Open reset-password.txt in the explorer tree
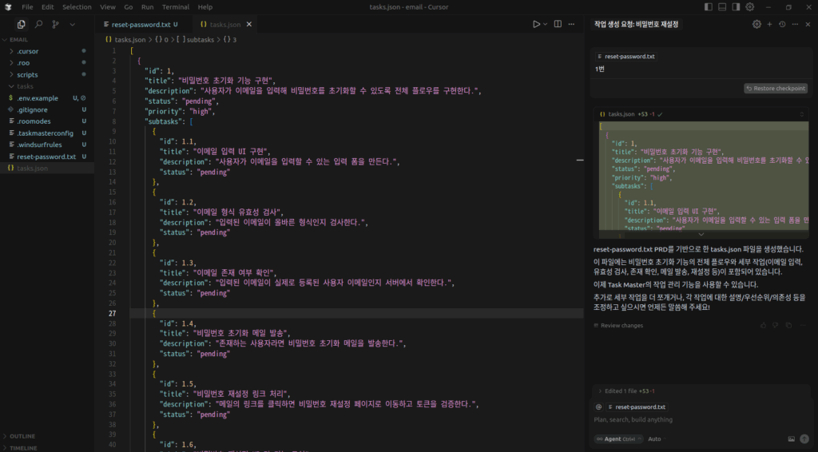Viewport: 818px width, 452px height. [46, 157]
